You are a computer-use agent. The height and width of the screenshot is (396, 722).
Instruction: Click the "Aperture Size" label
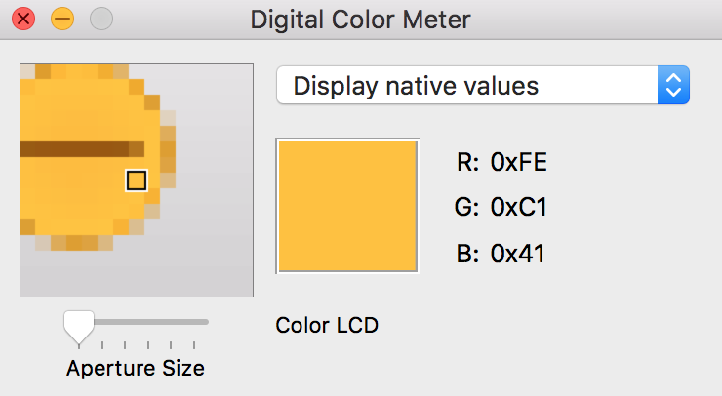click(x=136, y=368)
